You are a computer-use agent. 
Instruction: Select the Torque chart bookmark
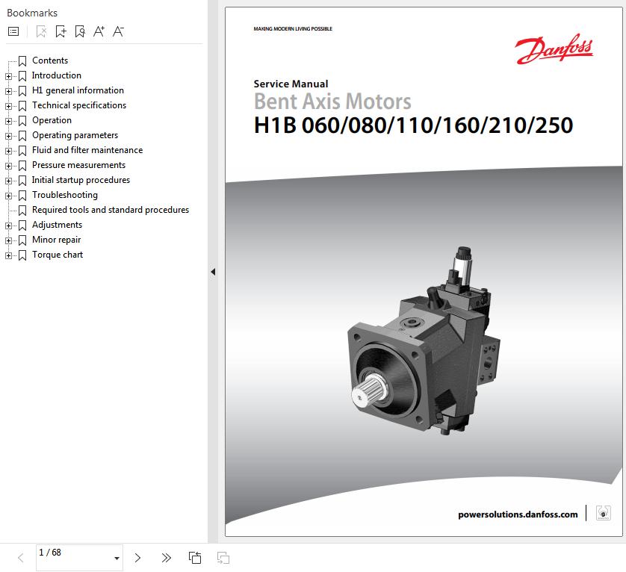pos(58,255)
